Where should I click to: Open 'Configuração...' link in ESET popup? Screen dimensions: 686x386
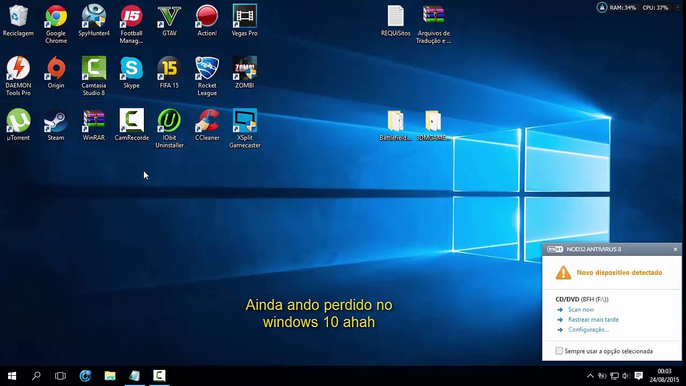click(588, 330)
